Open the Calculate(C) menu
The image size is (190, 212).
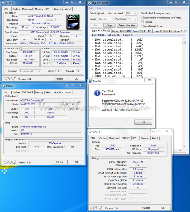(x=99, y=35)
